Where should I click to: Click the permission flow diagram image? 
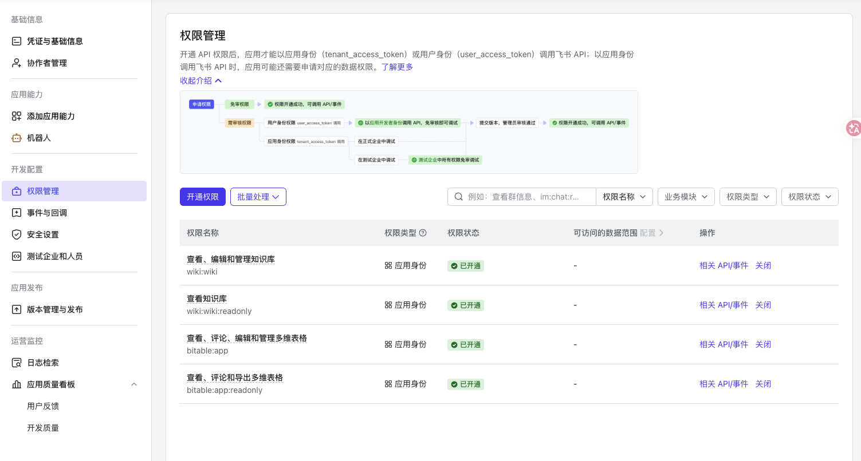[408, 132]
